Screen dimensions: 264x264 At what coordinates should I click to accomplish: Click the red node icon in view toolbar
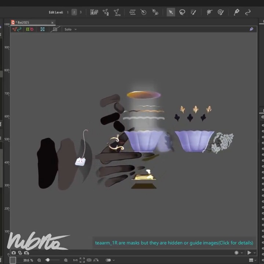point(14,29)
